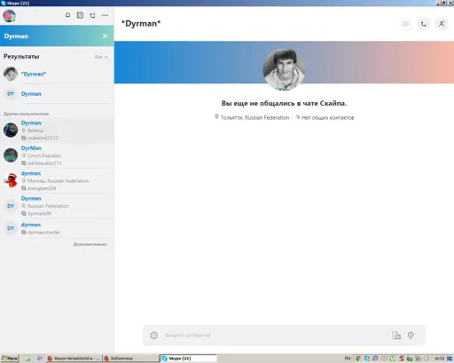
Task: Select DyrMan from Czech Republic result
Action: [x=57, y=155]
